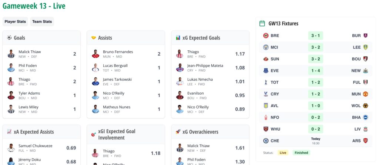
Task: Click the MCI 3 - 2 LEE score
Action: pos(315,47)
